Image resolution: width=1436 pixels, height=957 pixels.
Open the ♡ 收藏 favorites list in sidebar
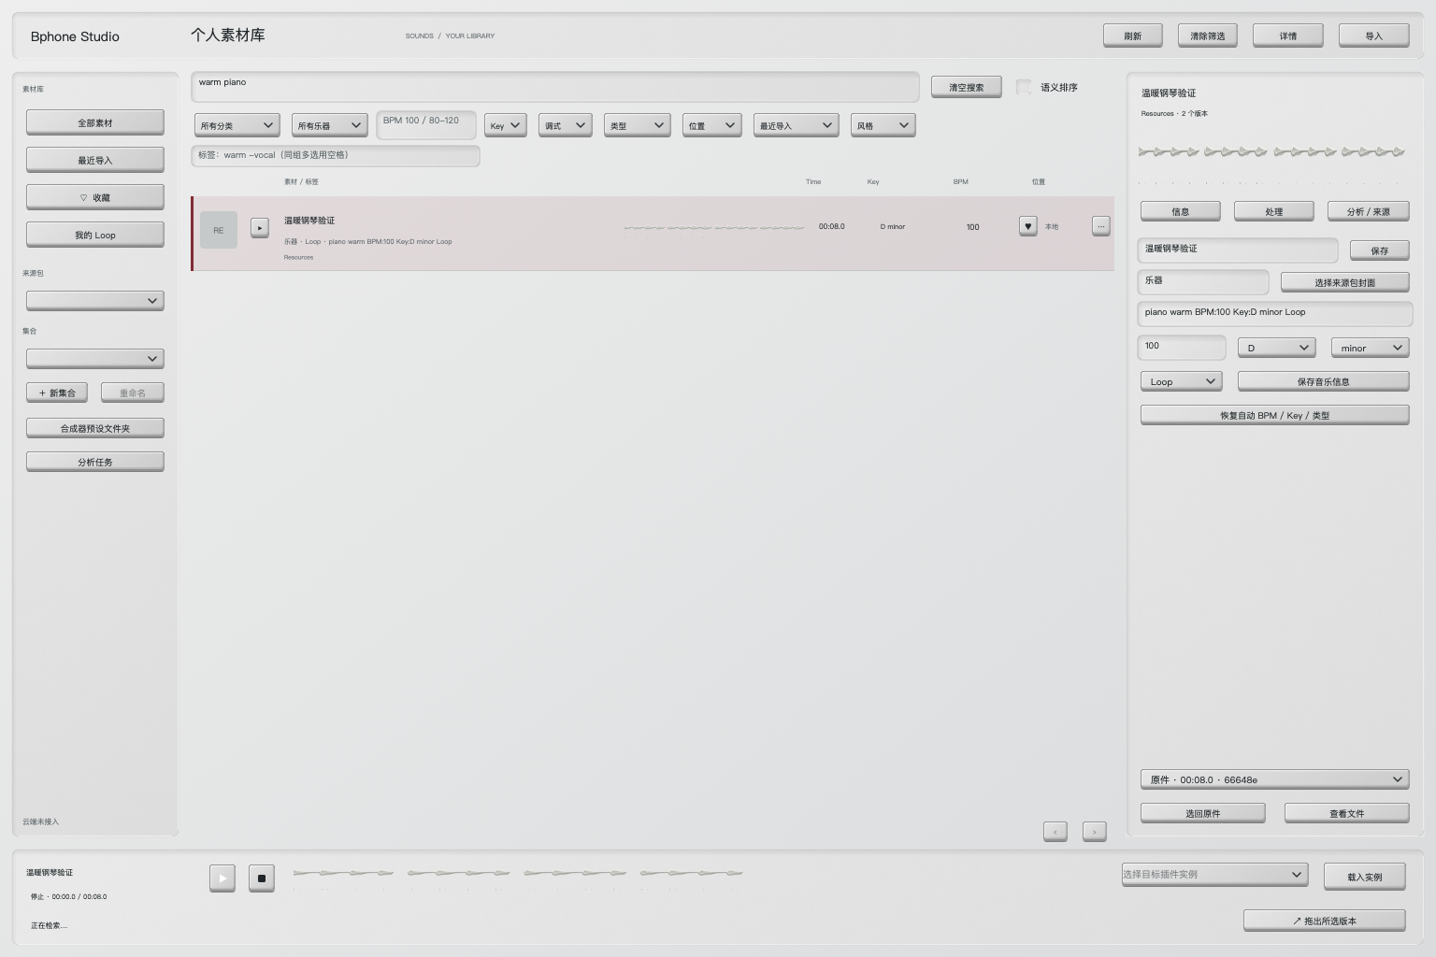(x=95, y=197)
